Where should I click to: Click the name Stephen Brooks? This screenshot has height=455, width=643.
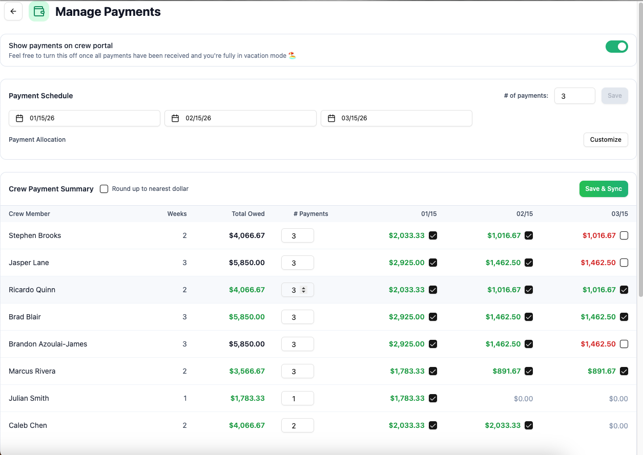(x=35, y=235)
